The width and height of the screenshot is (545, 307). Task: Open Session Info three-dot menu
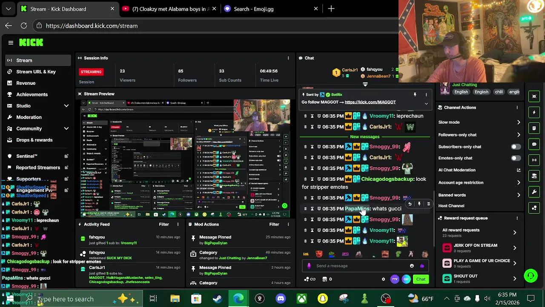click(x=288, y=58)
